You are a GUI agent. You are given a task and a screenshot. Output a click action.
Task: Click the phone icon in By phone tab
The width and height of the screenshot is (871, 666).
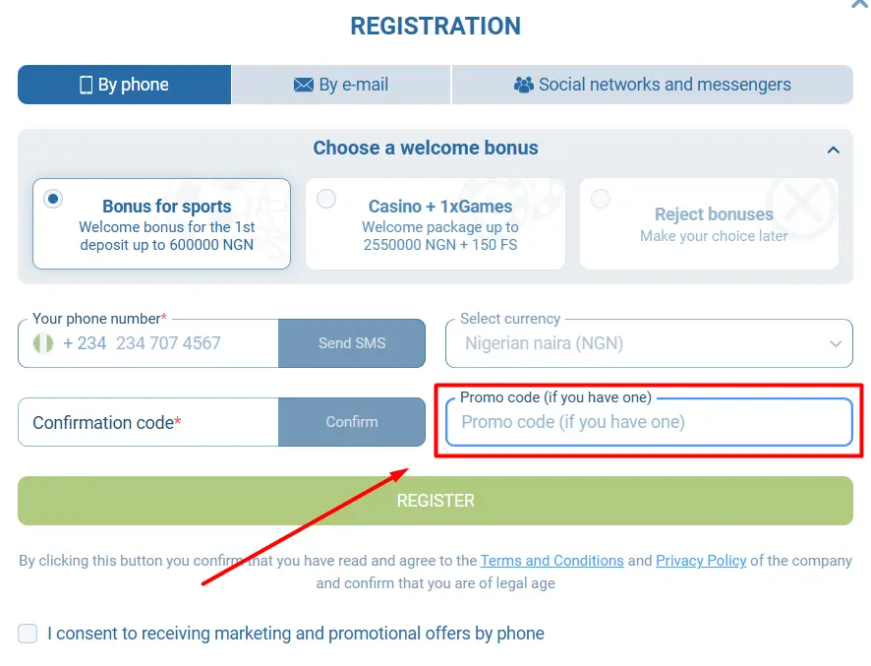pyautogui.click(x=86, y=85)
